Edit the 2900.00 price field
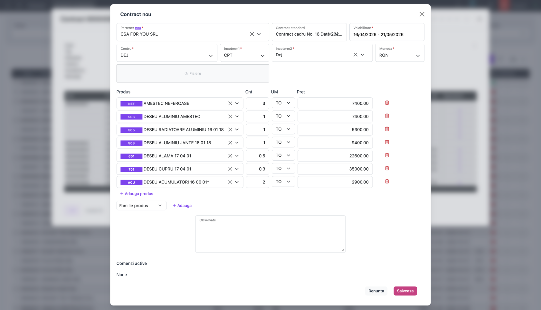 click(x=335, y=182)
